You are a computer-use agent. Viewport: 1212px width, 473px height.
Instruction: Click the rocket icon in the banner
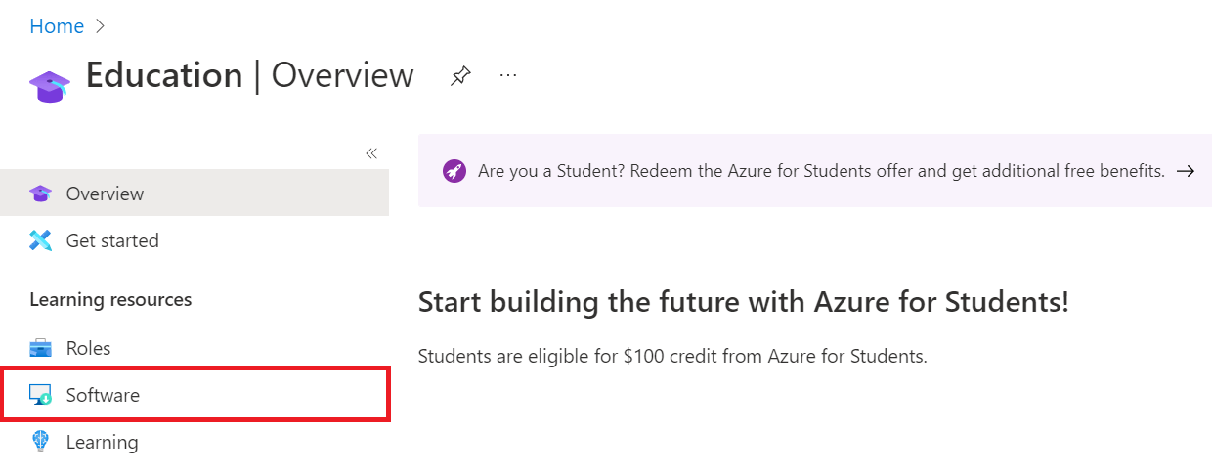(454, 171)
